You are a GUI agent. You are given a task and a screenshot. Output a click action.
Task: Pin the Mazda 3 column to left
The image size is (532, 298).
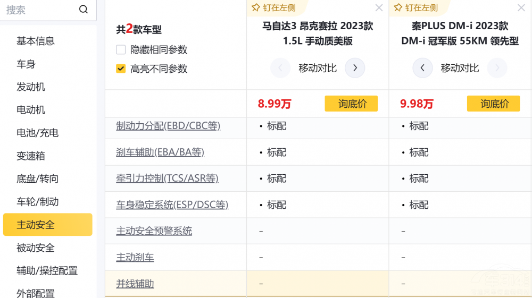[x=273, y=8]
